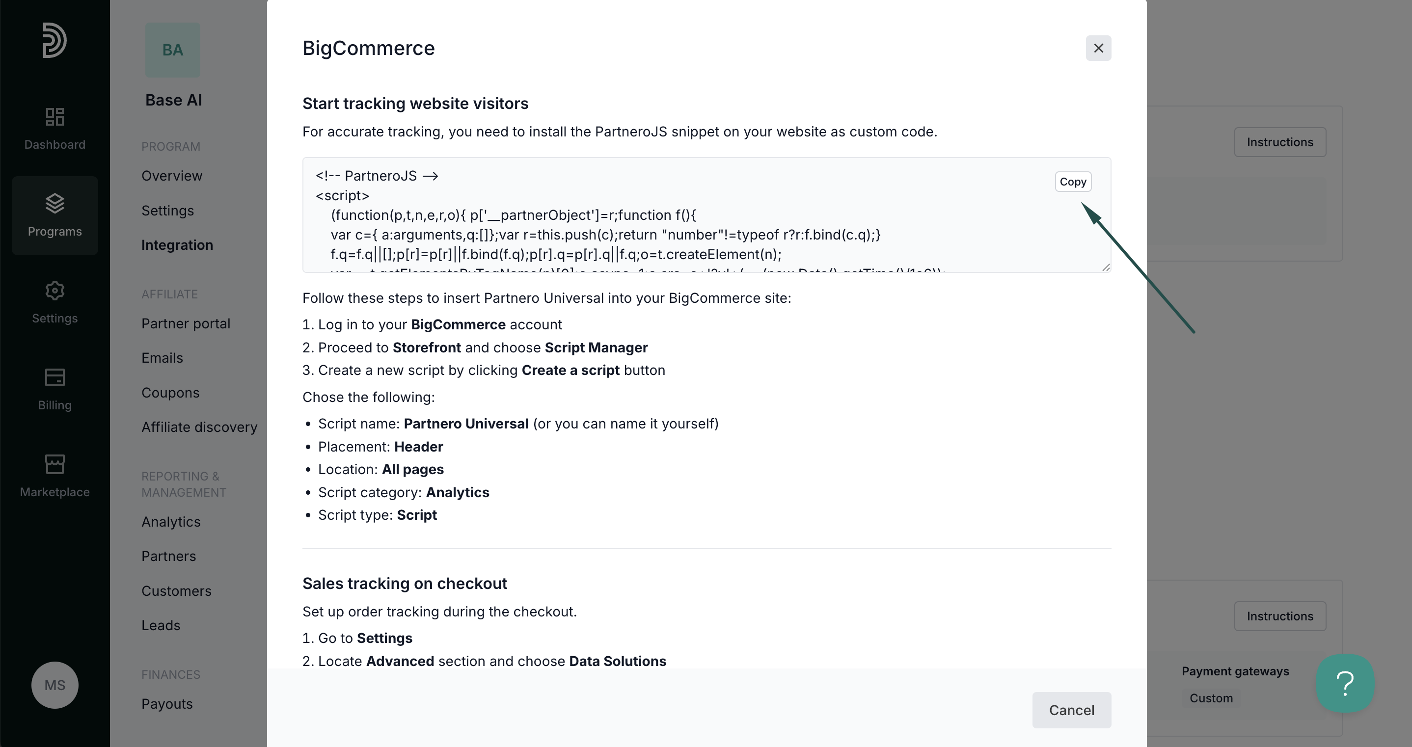Copy the PartneroJS snippet
Viewport: 1412px width, 747px height.
pos(1073,182)
